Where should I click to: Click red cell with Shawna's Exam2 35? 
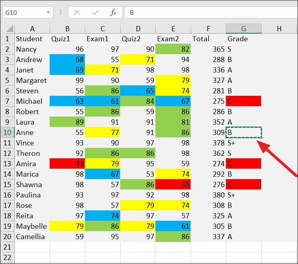coord(173,185)
